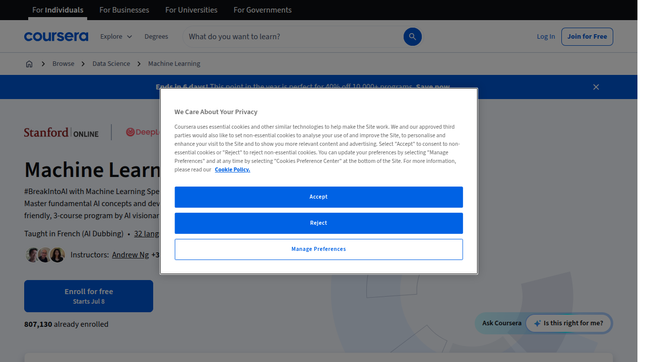Open the Machine Learning breadcrumb

(174, 64)
